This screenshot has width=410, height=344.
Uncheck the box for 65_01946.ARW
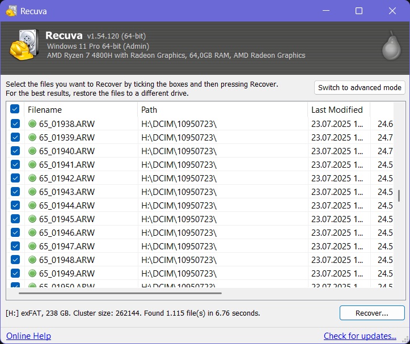coord(15,232)
